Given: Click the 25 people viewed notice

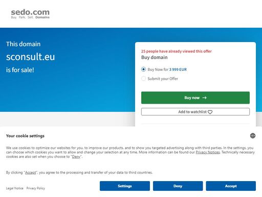Looking at the screenshot, I should pyautogui.click(x=177, y=51).
